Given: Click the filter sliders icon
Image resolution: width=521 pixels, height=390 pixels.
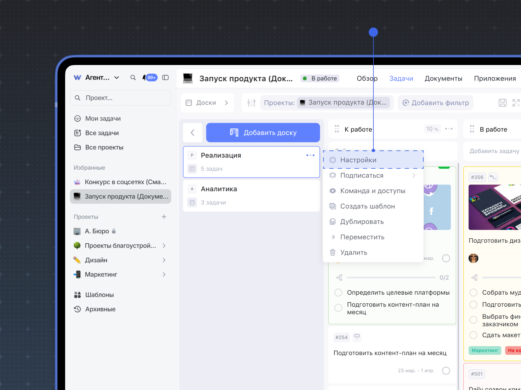Looking at the screenshot, I should pos(251,103).
